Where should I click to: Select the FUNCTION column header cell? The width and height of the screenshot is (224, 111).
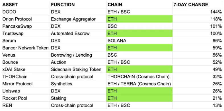point(78,5)
